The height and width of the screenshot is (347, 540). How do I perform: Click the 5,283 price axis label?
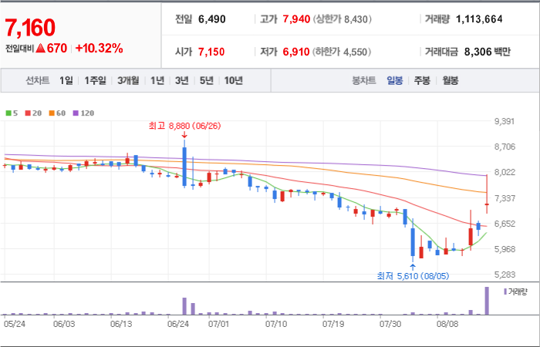pyautogui.click(x=505, y=275)
